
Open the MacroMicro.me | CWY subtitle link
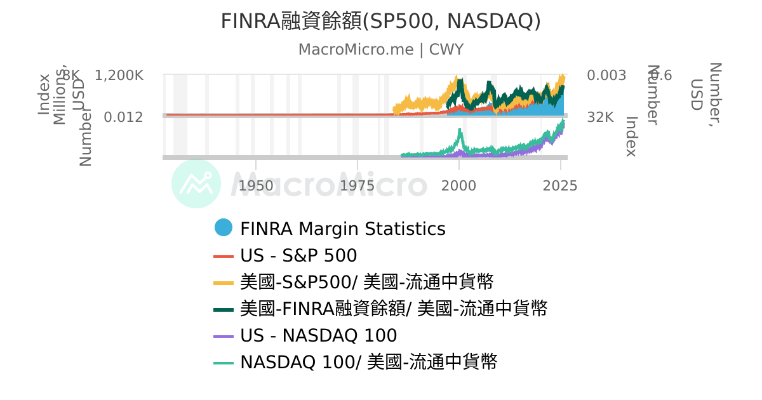[x=381, y=50]
